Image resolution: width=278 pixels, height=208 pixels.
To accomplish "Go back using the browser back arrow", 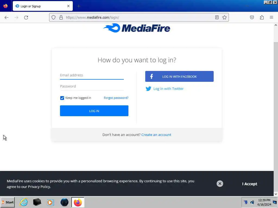I will point(7,18).
